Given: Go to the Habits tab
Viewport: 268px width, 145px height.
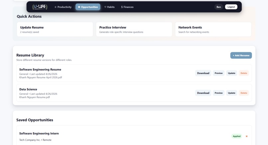Looking at the screenshot, I should point(109,7).
